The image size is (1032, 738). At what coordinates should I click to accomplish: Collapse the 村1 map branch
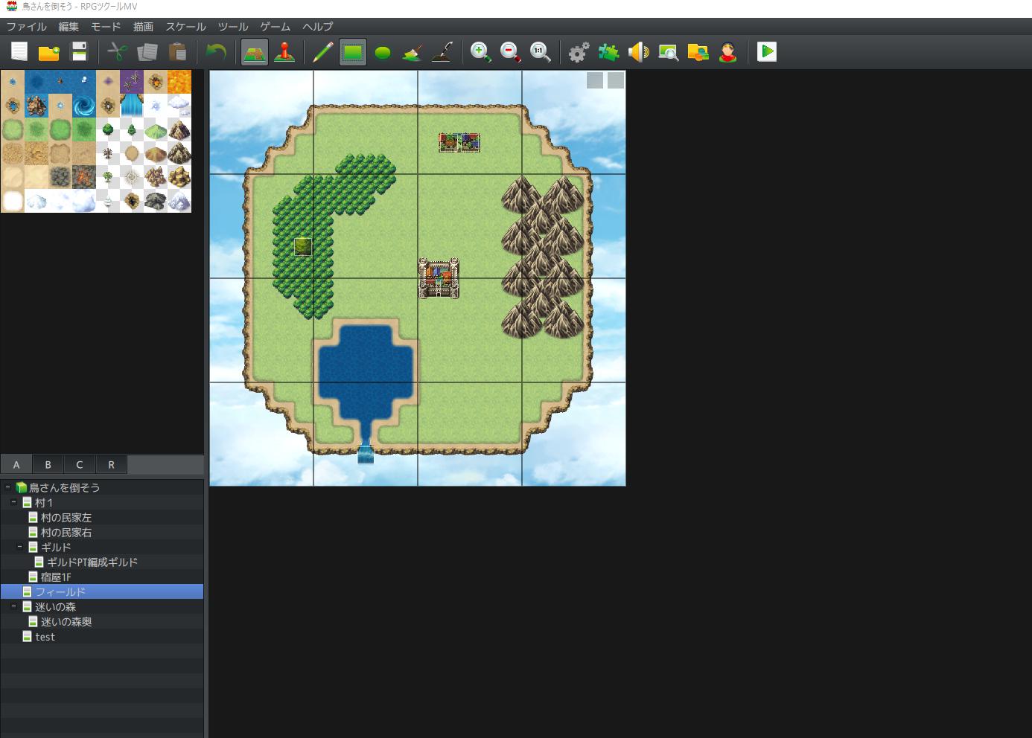(13, 502)
